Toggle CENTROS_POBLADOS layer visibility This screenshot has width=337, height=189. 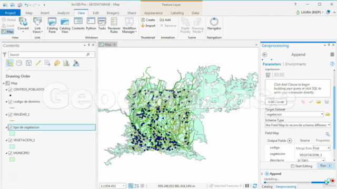tap(11, 90)
